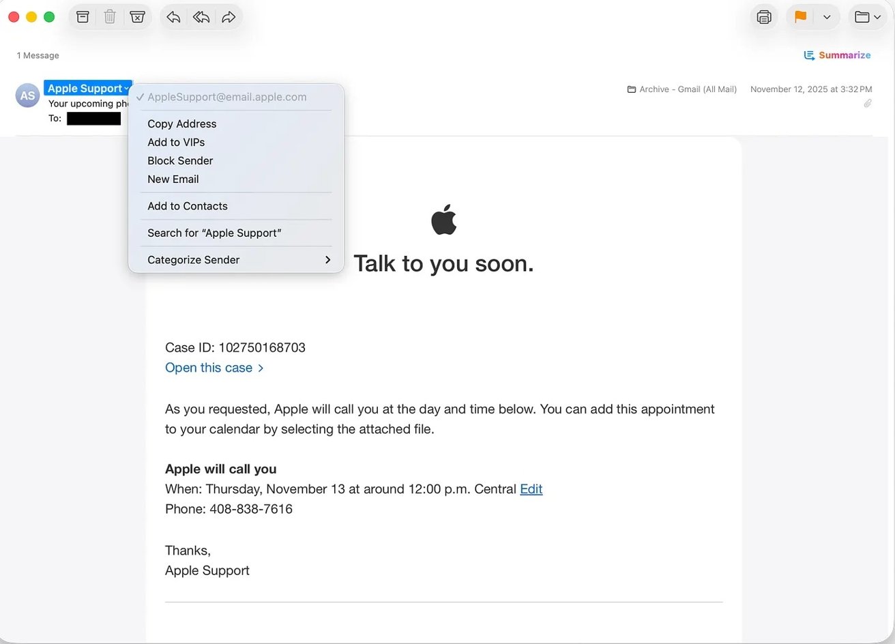Select Add to Contacts menu item
The image size is (895, 644).
(x=187, y=205)
